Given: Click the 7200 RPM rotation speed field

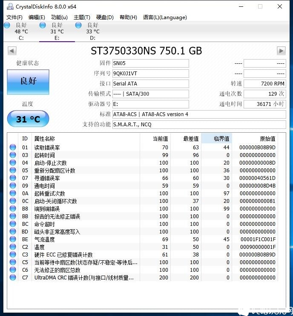Looking at the screenshot, I should click(x=265, y=84).
